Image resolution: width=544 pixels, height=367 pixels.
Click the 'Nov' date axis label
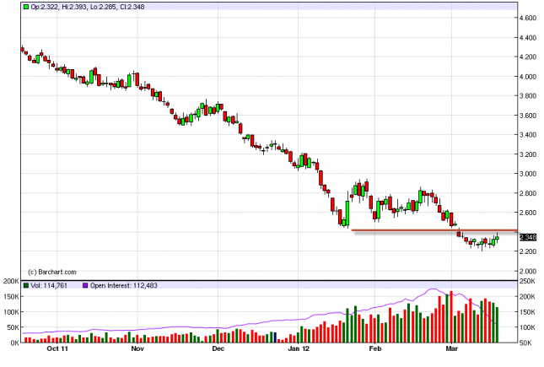(x=137, y=348)
